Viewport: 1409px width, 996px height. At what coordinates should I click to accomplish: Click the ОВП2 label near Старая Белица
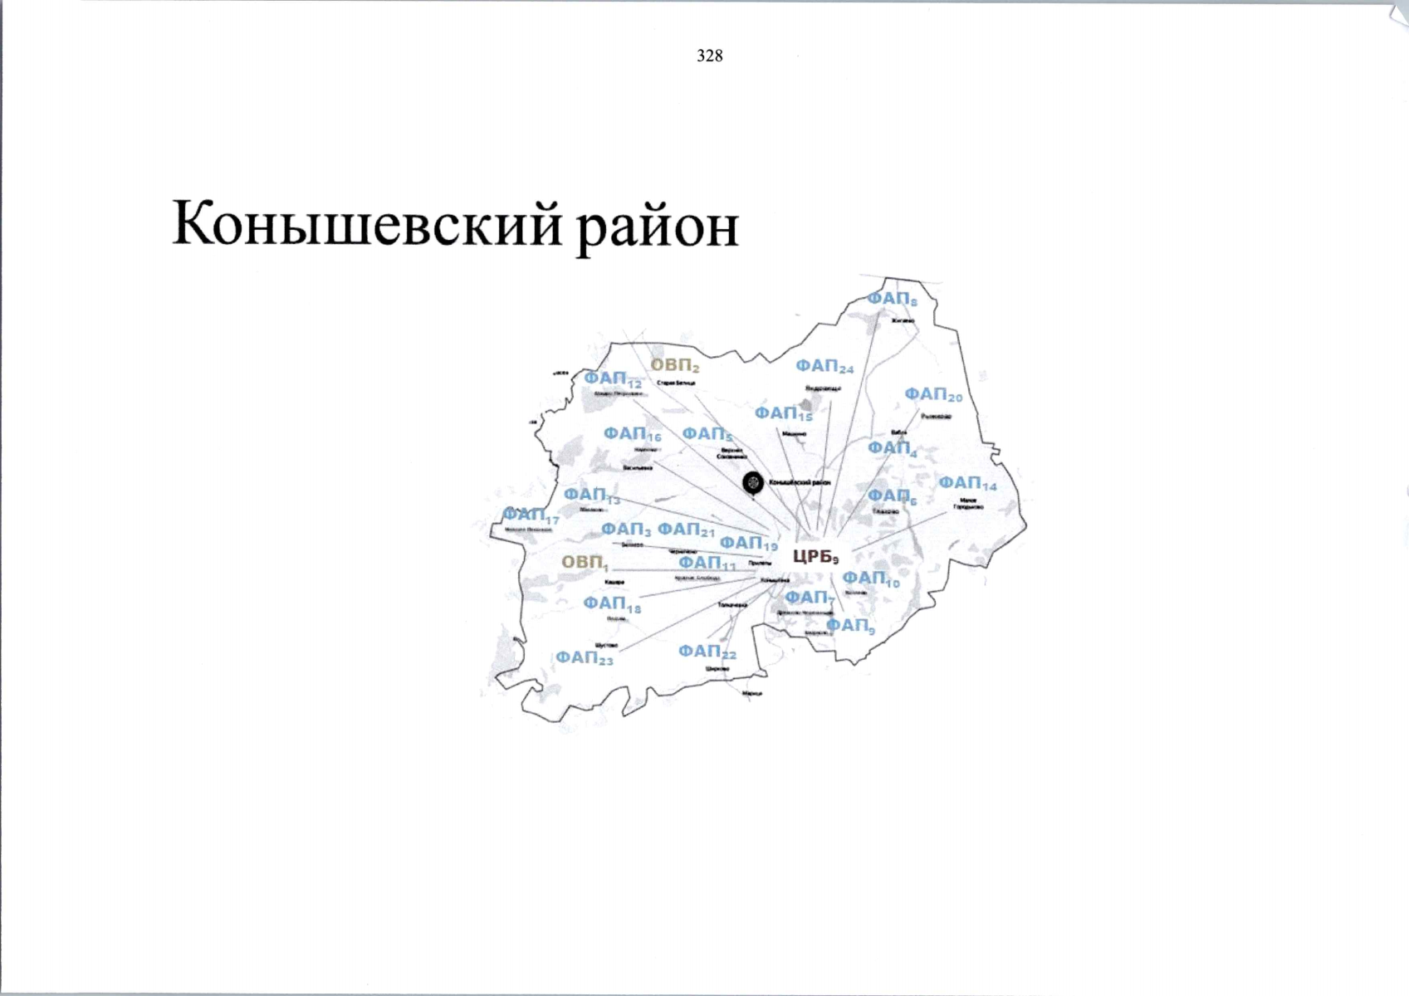pos(674,363)
